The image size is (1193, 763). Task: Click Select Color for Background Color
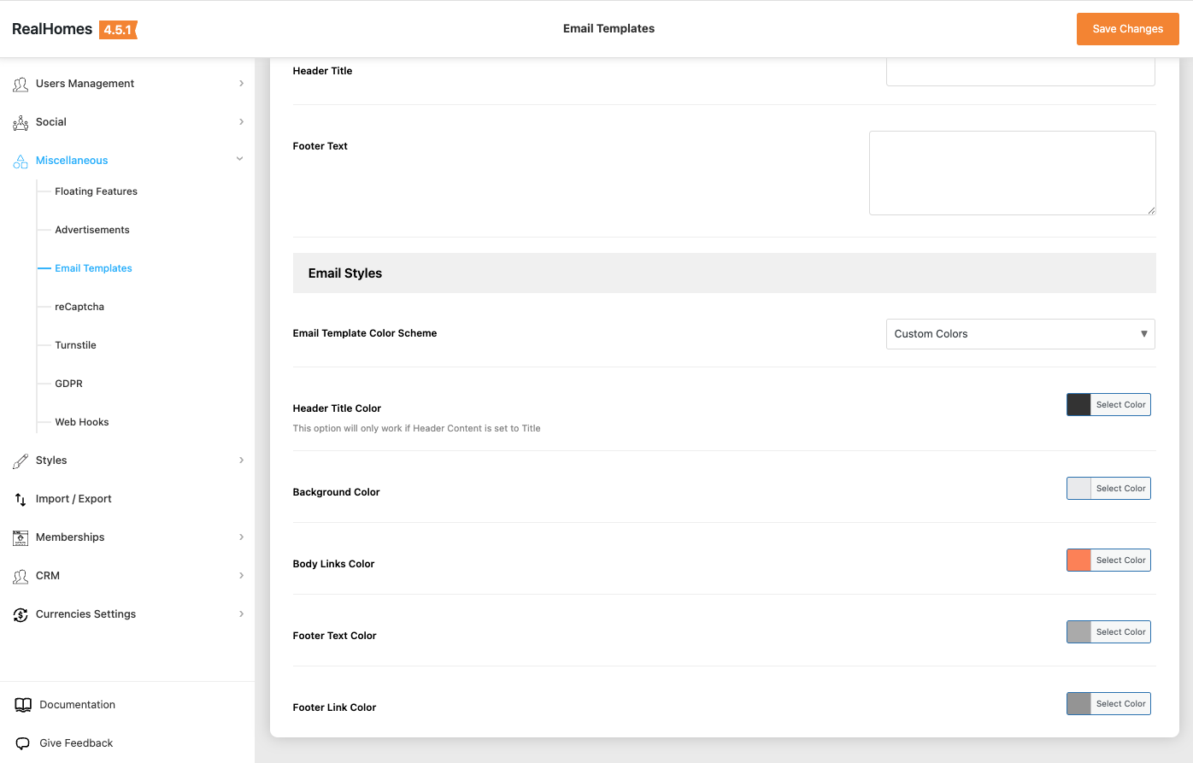[x=1120, y=489]
